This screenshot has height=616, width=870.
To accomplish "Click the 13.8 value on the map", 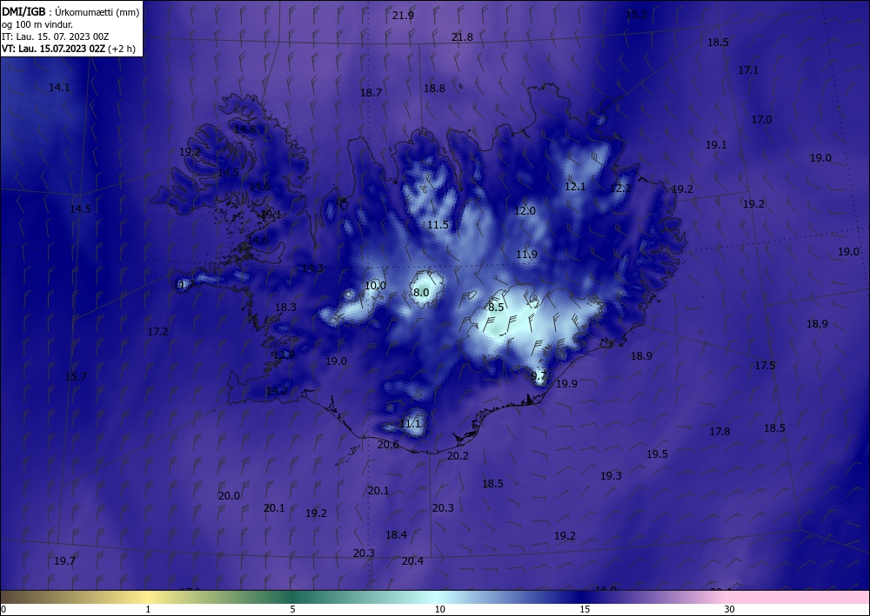I will [x=284, y=355].
